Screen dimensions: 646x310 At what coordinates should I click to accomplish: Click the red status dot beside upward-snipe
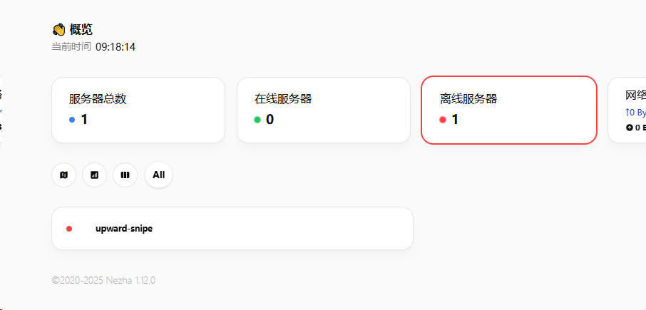click(x=69, y=229)
